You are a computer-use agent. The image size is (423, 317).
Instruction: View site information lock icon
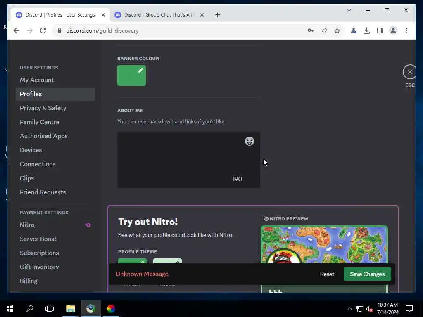point(59,31)
